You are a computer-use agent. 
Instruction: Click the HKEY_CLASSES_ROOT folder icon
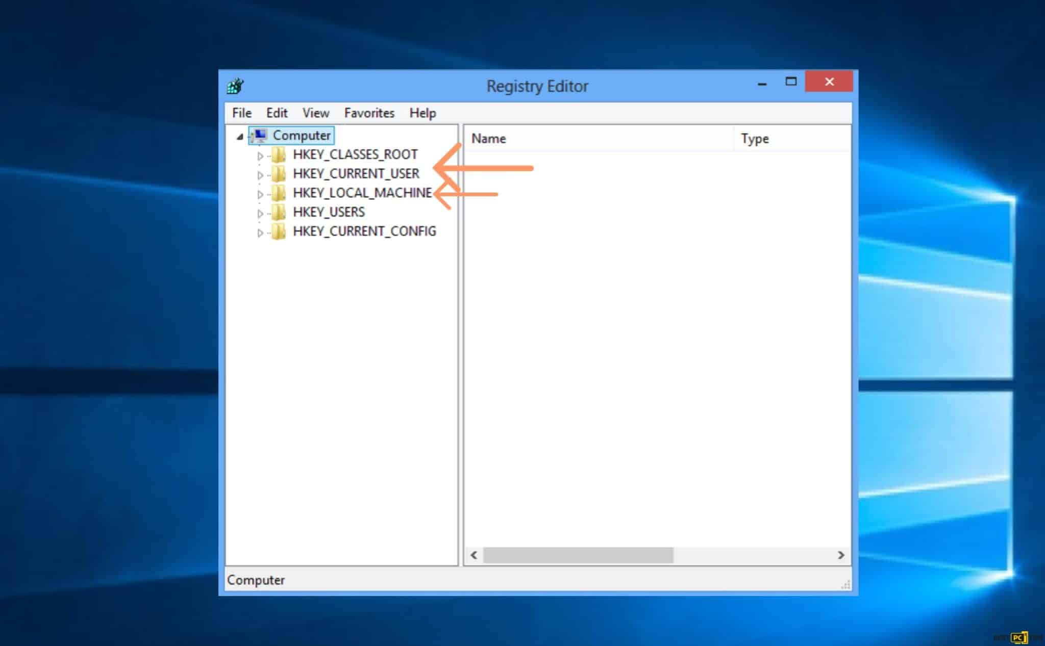279,154
